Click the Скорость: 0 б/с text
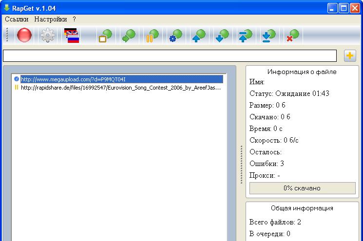The image size is (363, 241). tap(274, 140)
